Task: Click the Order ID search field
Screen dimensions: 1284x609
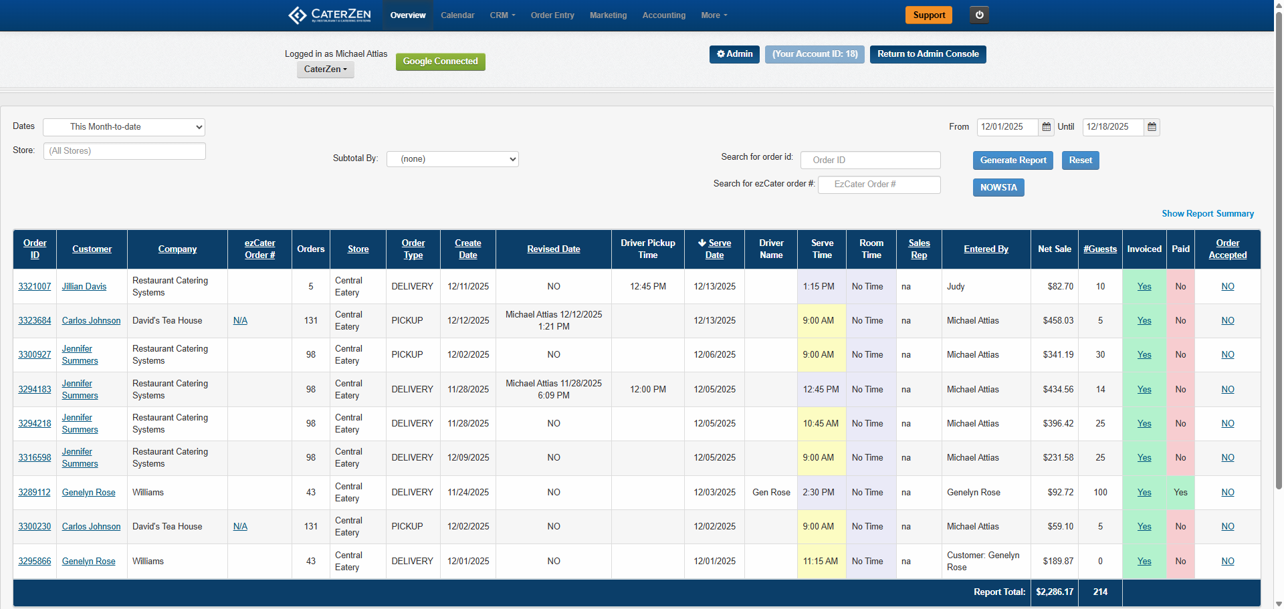Action: [870, 160]
